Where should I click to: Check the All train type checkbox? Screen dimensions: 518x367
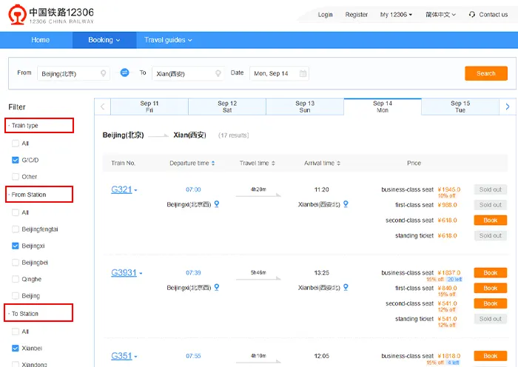[x=16, y=144]
